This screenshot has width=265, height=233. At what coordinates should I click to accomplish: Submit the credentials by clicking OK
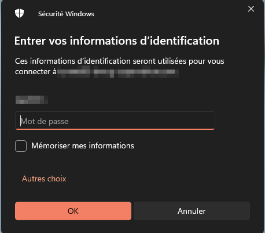pos(73,211)
